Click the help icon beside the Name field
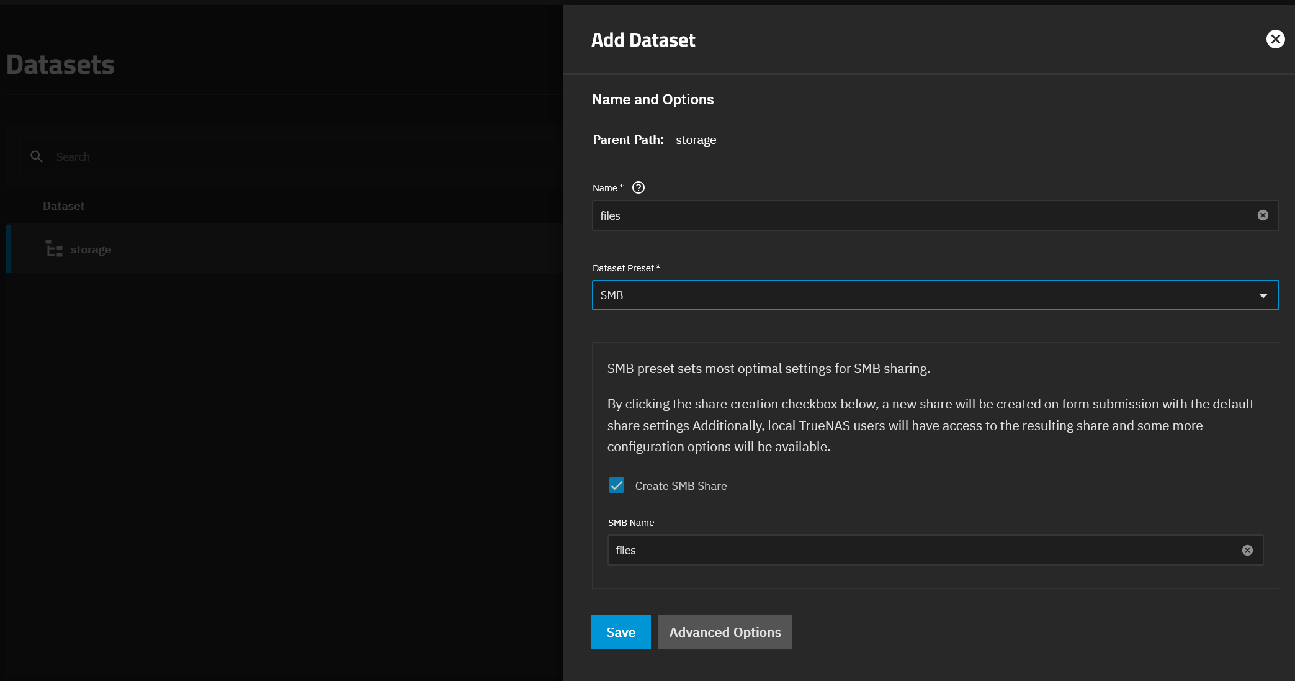 [638, 187]
